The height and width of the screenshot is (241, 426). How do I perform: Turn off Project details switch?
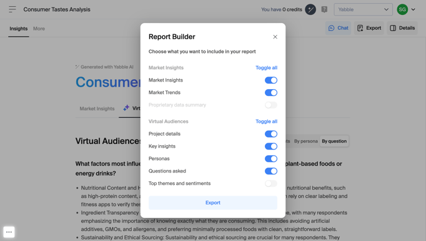point(271,134)
